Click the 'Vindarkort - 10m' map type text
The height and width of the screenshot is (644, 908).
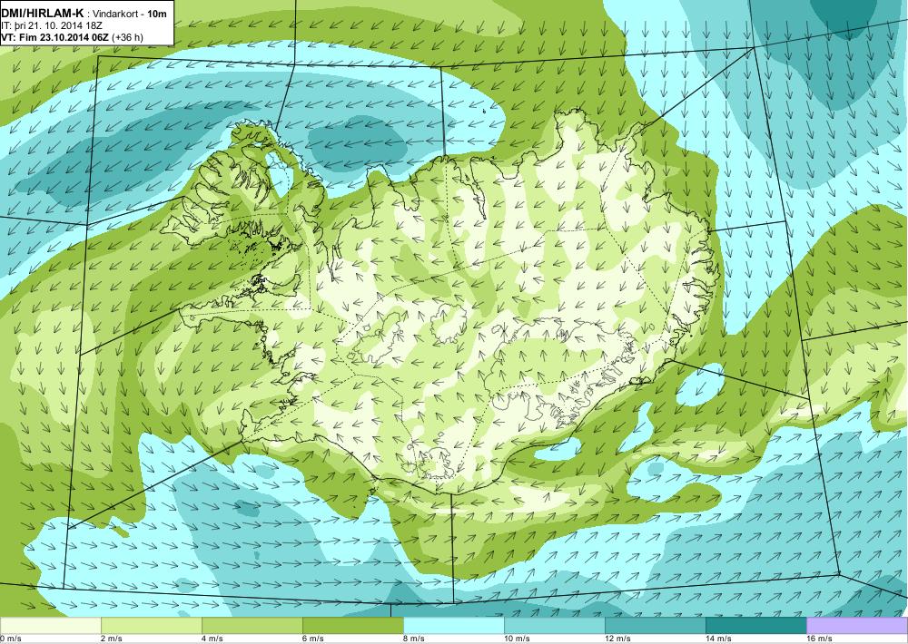click(129, 14)
